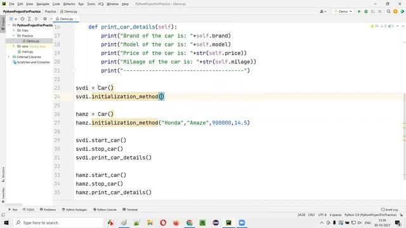Viewport: 406px width, 228px height.
Task: Open the Refactor menu
Action: coord(69,4)
